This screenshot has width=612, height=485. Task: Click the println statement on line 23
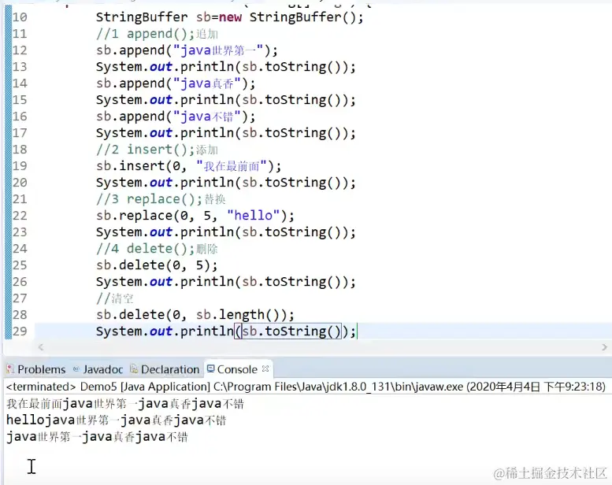coord(226,232)
